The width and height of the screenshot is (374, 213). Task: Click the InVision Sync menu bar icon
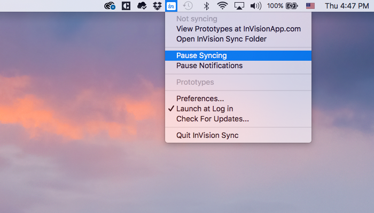point(172,6)
